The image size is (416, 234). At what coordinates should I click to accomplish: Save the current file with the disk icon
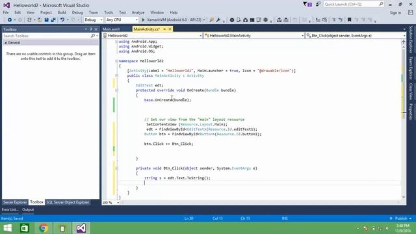46,20
